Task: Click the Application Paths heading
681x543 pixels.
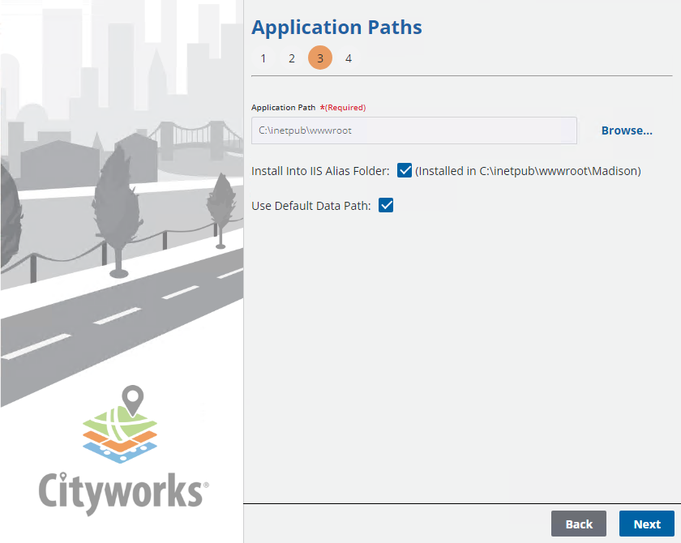Action: click(336, 28)
